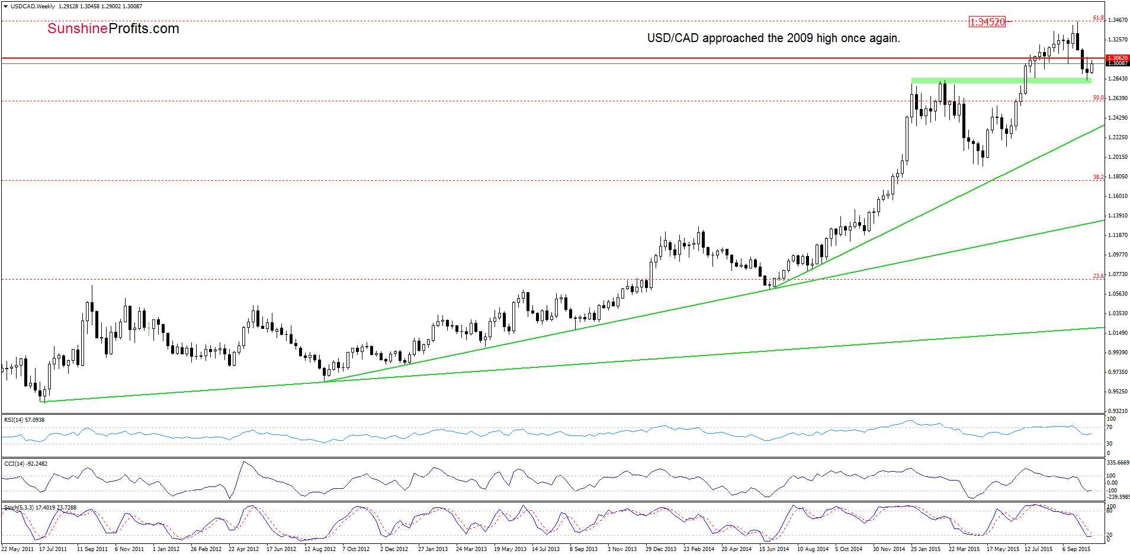Viewport: 1130px width, 554px height.
Task: Click the 38.2 Fibonacci level label
Action: (x=1098, y=177)
